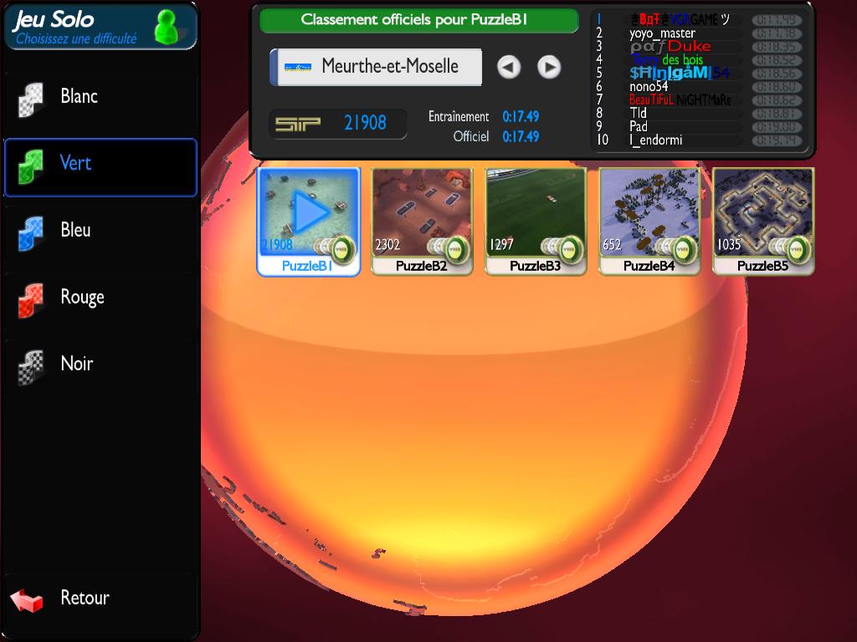Image resolution: width=857 pixels, height=642 pixels.
Task: Click the green flag Vert icon
Action: click(x=31, y=166)
